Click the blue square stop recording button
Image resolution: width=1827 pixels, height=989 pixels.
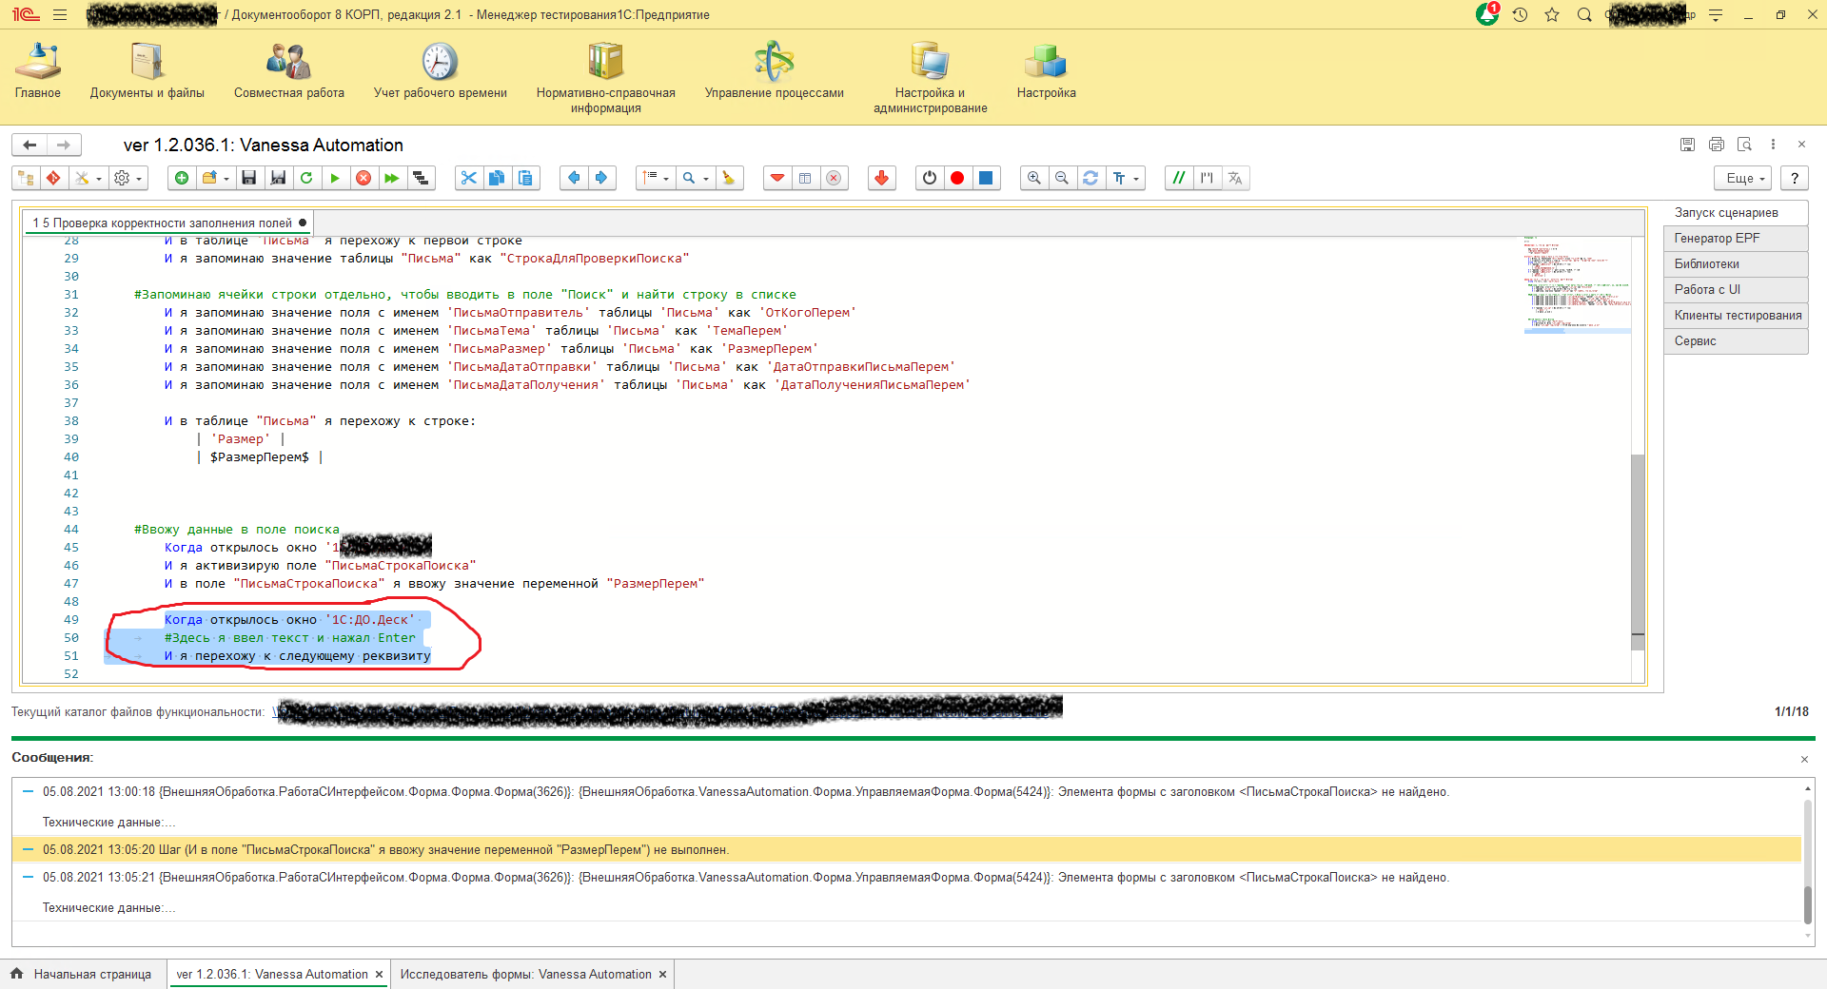click(986, 178)
